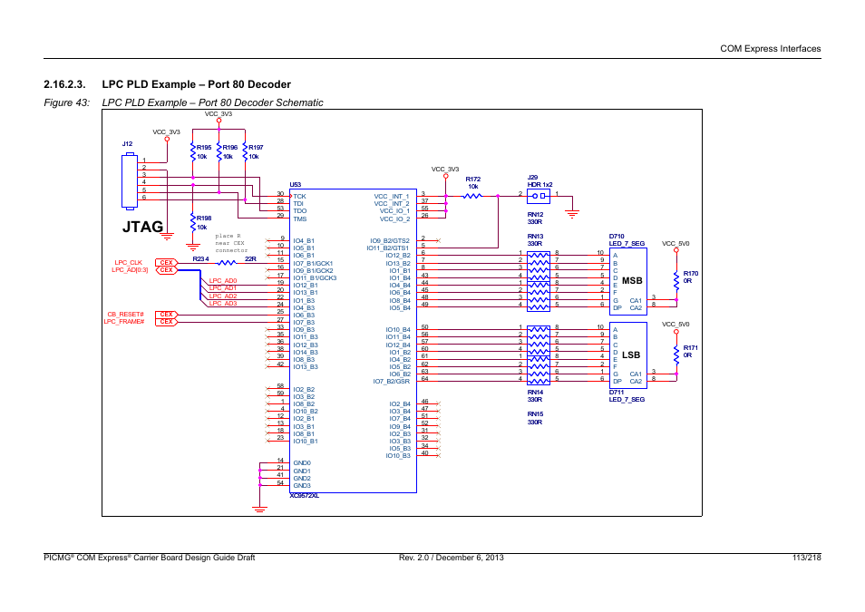Click the 'LPC_CLK' signal name
This screenshot has width=865, height=612.
(129, 263)
